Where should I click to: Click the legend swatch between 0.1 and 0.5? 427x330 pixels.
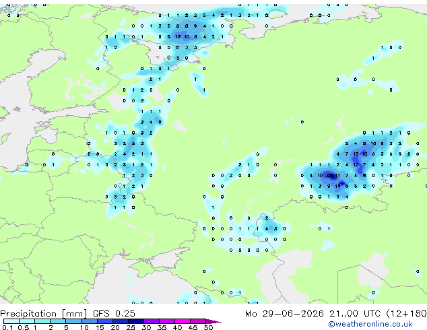[x=11, y=321]
